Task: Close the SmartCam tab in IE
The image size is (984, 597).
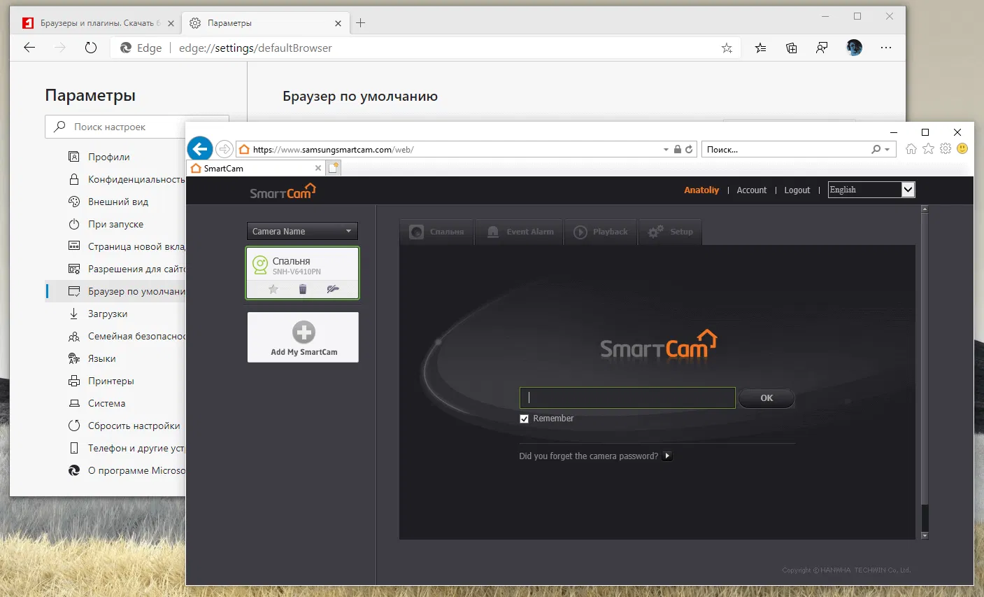Action: pos(318,168)
